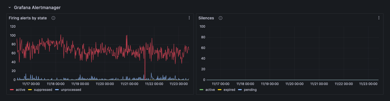Click yellow color swatch of expired legend
Image resolution: width=390 pixels, height=101 pixels.
(x=219, y=90)
